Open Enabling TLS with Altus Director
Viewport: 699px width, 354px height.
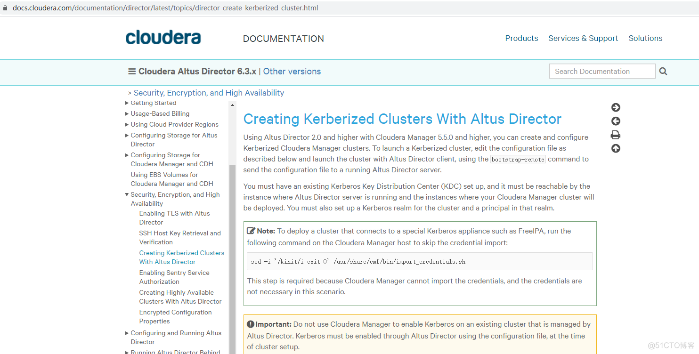point(175,218)
